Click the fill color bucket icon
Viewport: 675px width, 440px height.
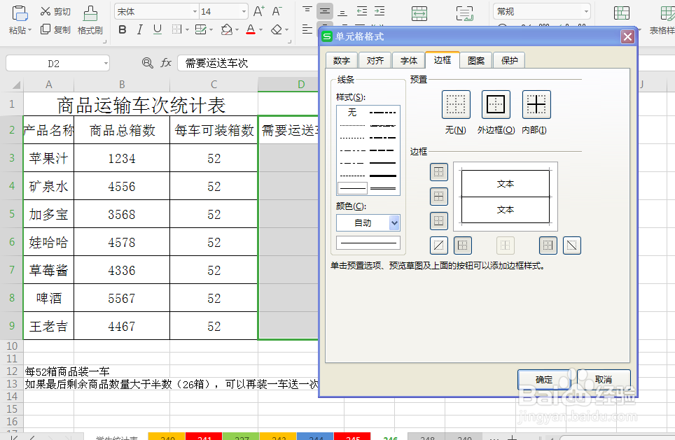226,29
